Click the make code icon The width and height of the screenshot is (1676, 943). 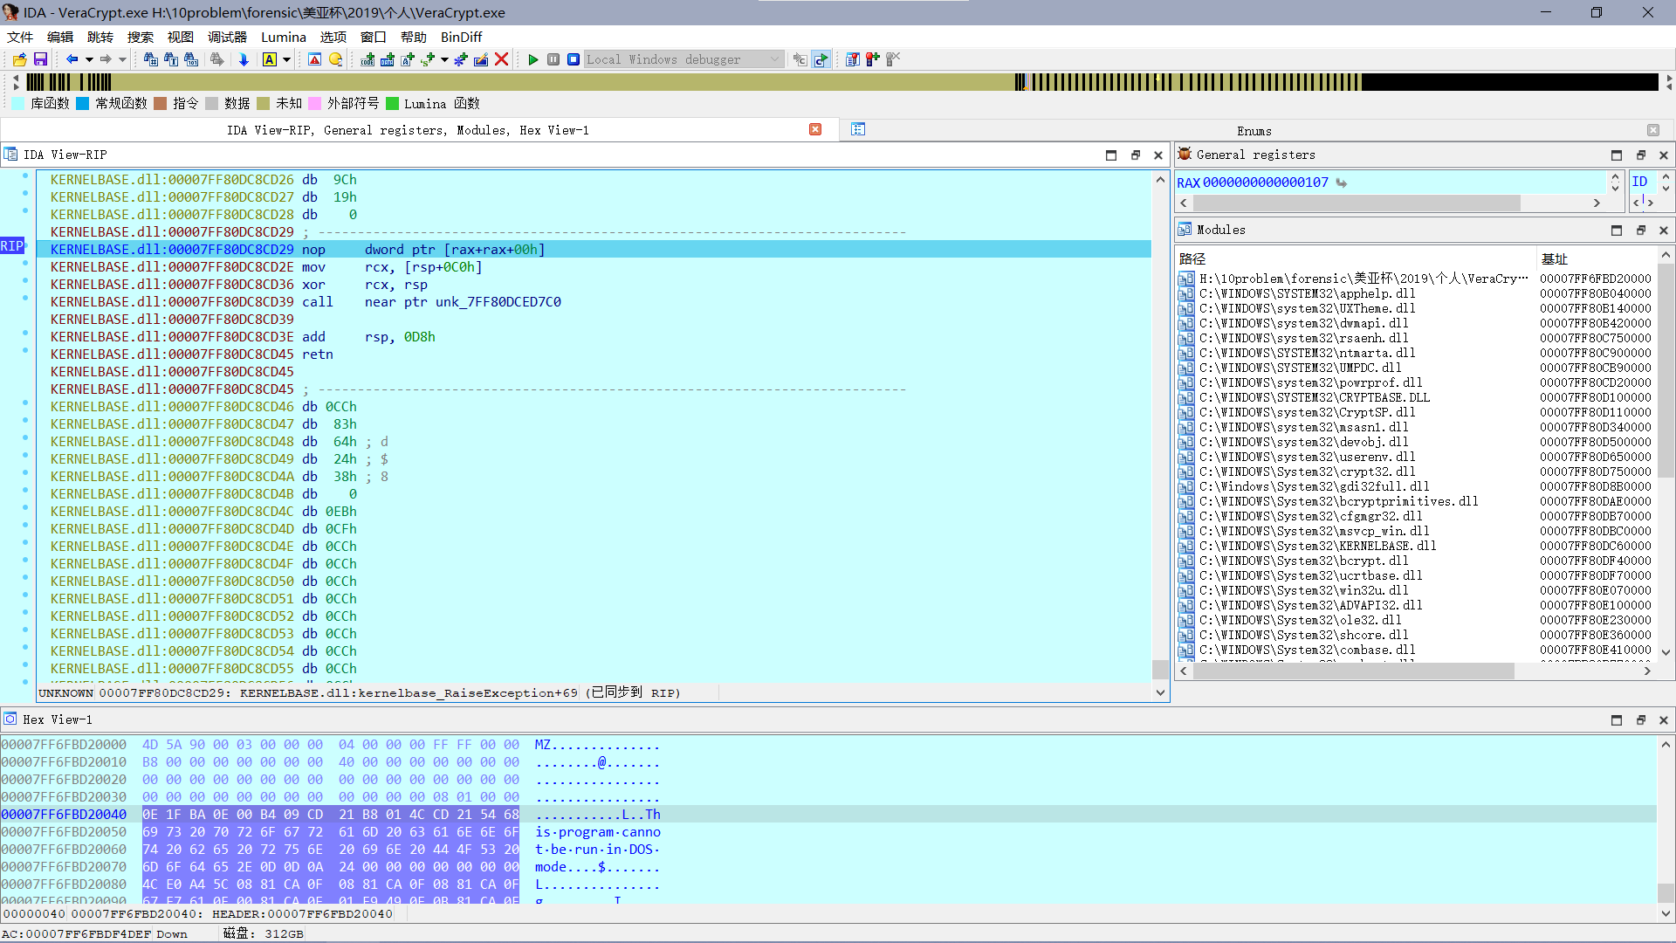pyautogui.click(x=367, y=59)
